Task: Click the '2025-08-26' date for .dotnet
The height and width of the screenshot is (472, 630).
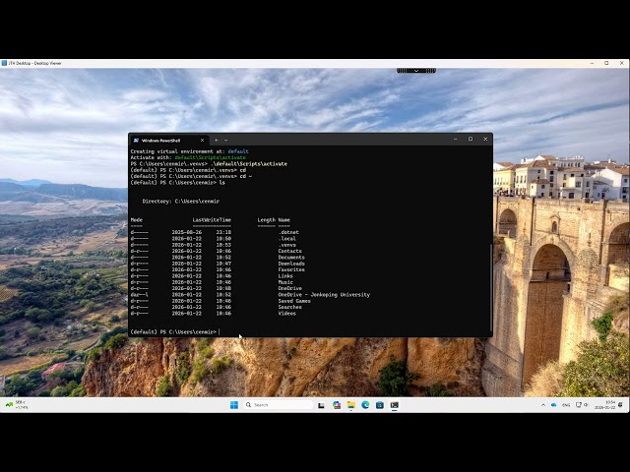Action: 187,232
